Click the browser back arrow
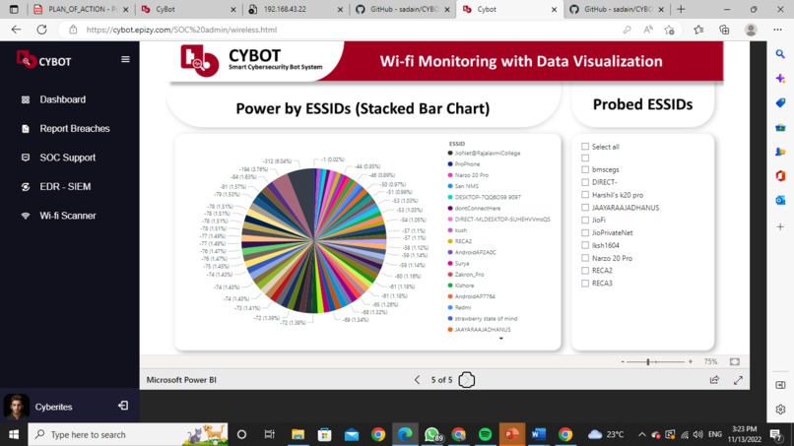The width and height of the screenshot is (794, 446). (x=16, y=30)
